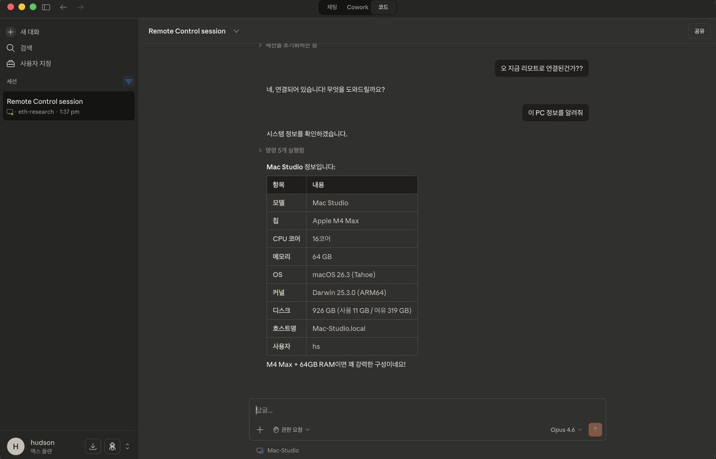716x459 pixels.
Task: Start a new chat with plus icon
Action: click(x=11, y=32)
